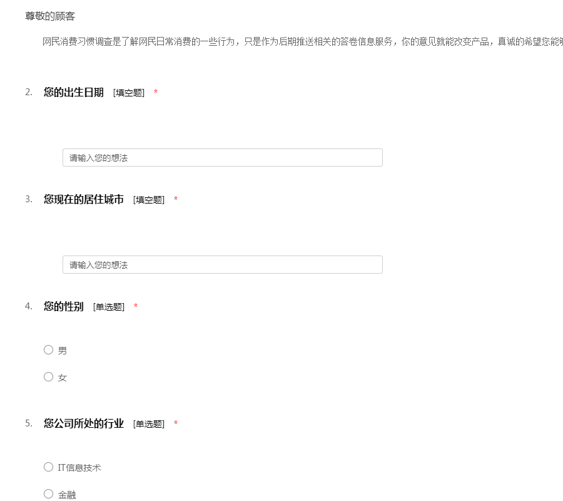Screen dimensions: 563x501
Task: Click the birth date text input field
Action: click(222, 158)
